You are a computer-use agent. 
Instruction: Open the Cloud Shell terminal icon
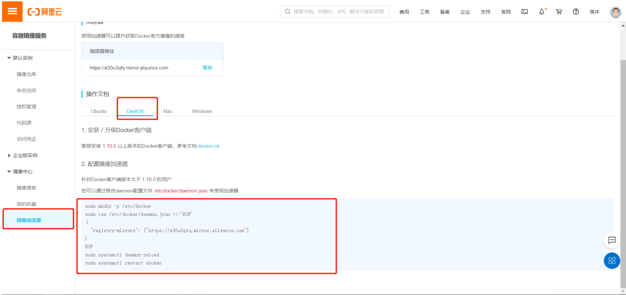[x=524, y=12]
